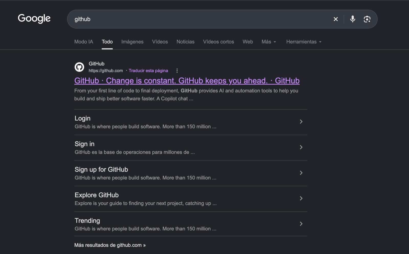Click the GitHub octocat favicon
The width and height of the screenshot is (409, 254).
click(x=79, y=67)
